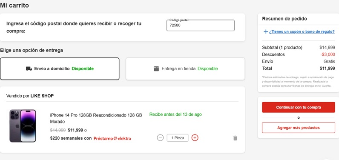Click the store pickup icon
The width and height of the screenshot is (339, 160).
[x=156, y=69]
